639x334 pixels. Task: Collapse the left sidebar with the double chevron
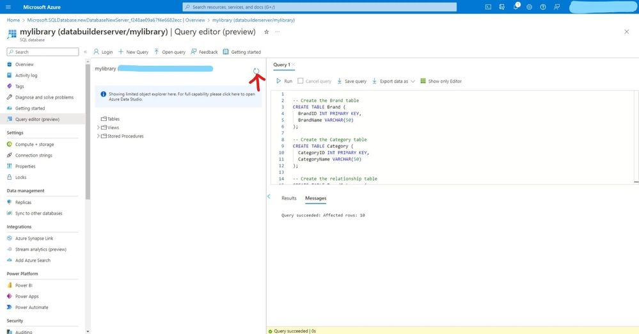click(85, 52)
